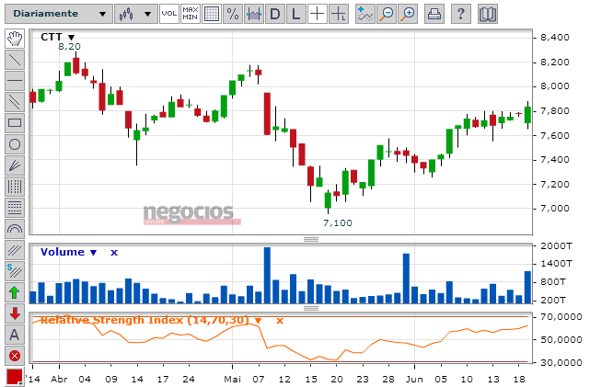The image size is (590, 387).
Task: Select the parallel channel lines tool
Action: [15, 102]
